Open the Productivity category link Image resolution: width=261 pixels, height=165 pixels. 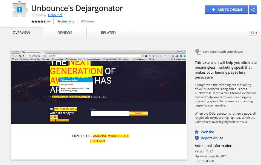(66, 21)
